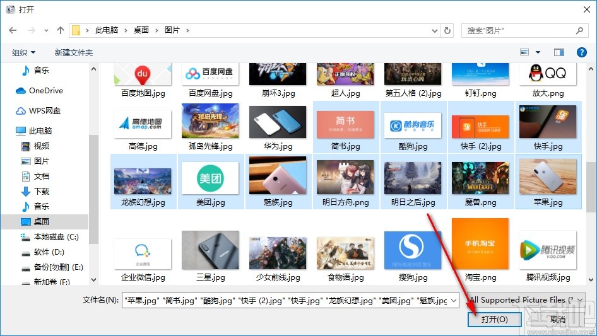The image size is (597, 336).
Task: Click the file list vertical scrollbar thumb
Action: point(591,187)
